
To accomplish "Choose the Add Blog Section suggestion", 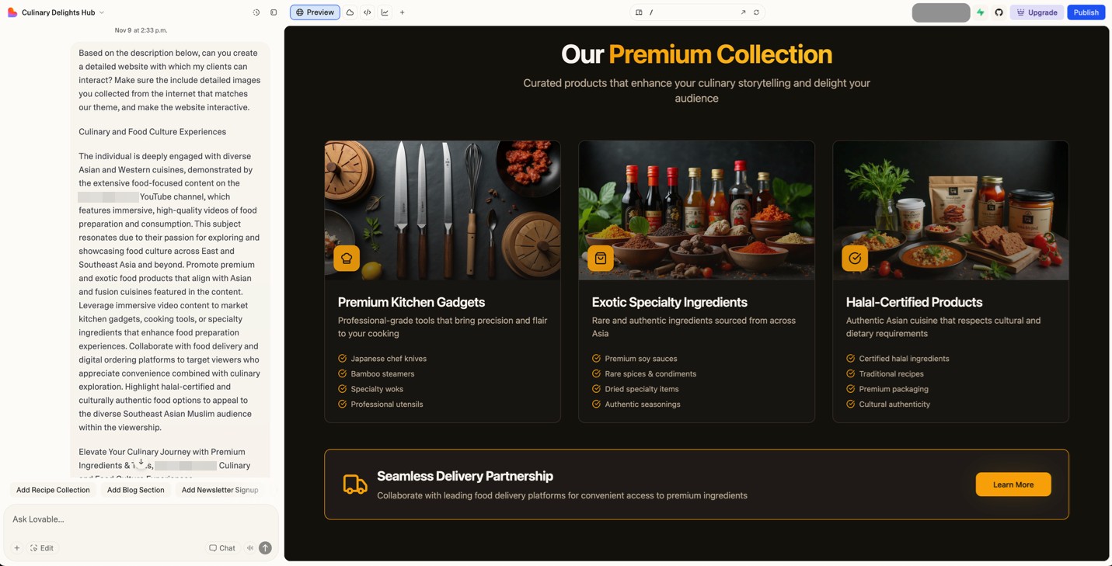I will [136, 490].
